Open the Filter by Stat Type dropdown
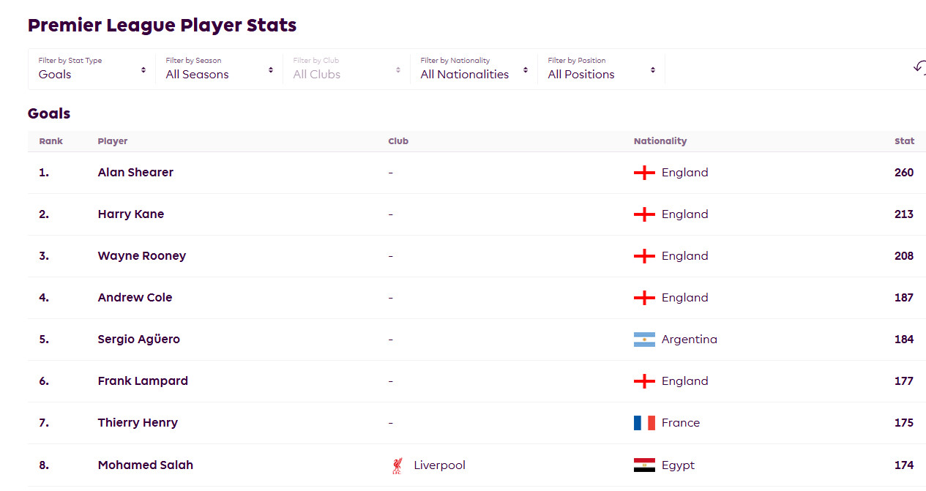The image size is (926, 491). pos(92,69)
